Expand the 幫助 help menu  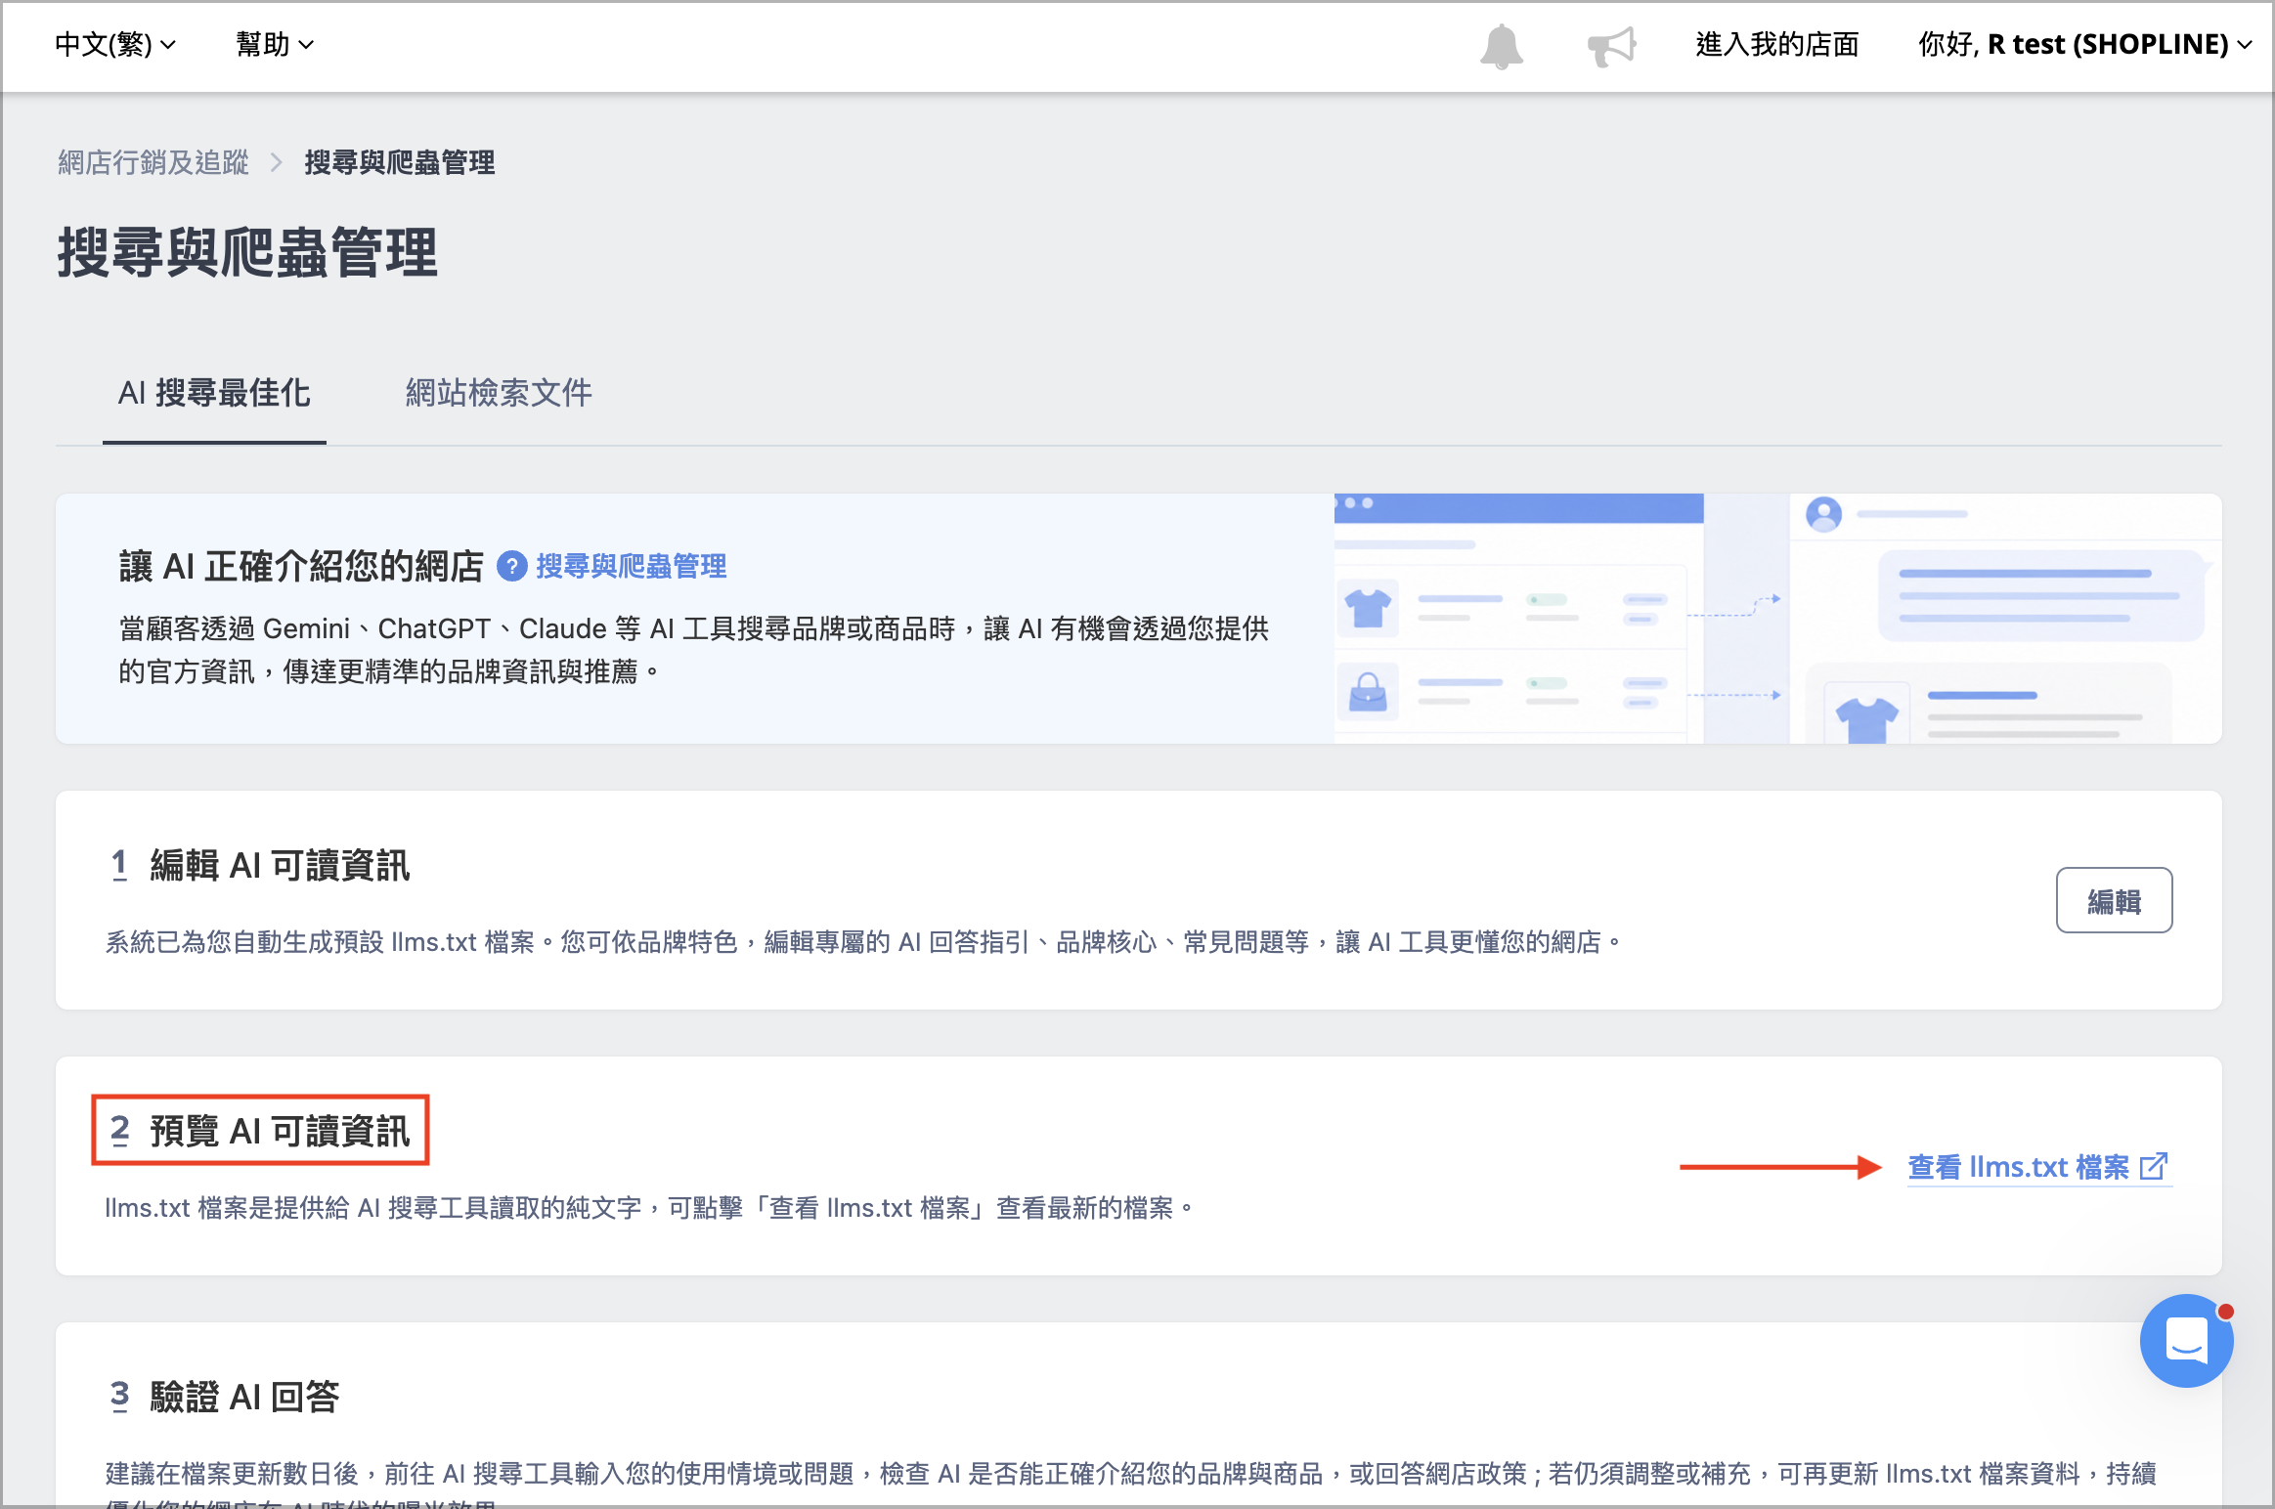pyautogui.click(x=275, y=45)
